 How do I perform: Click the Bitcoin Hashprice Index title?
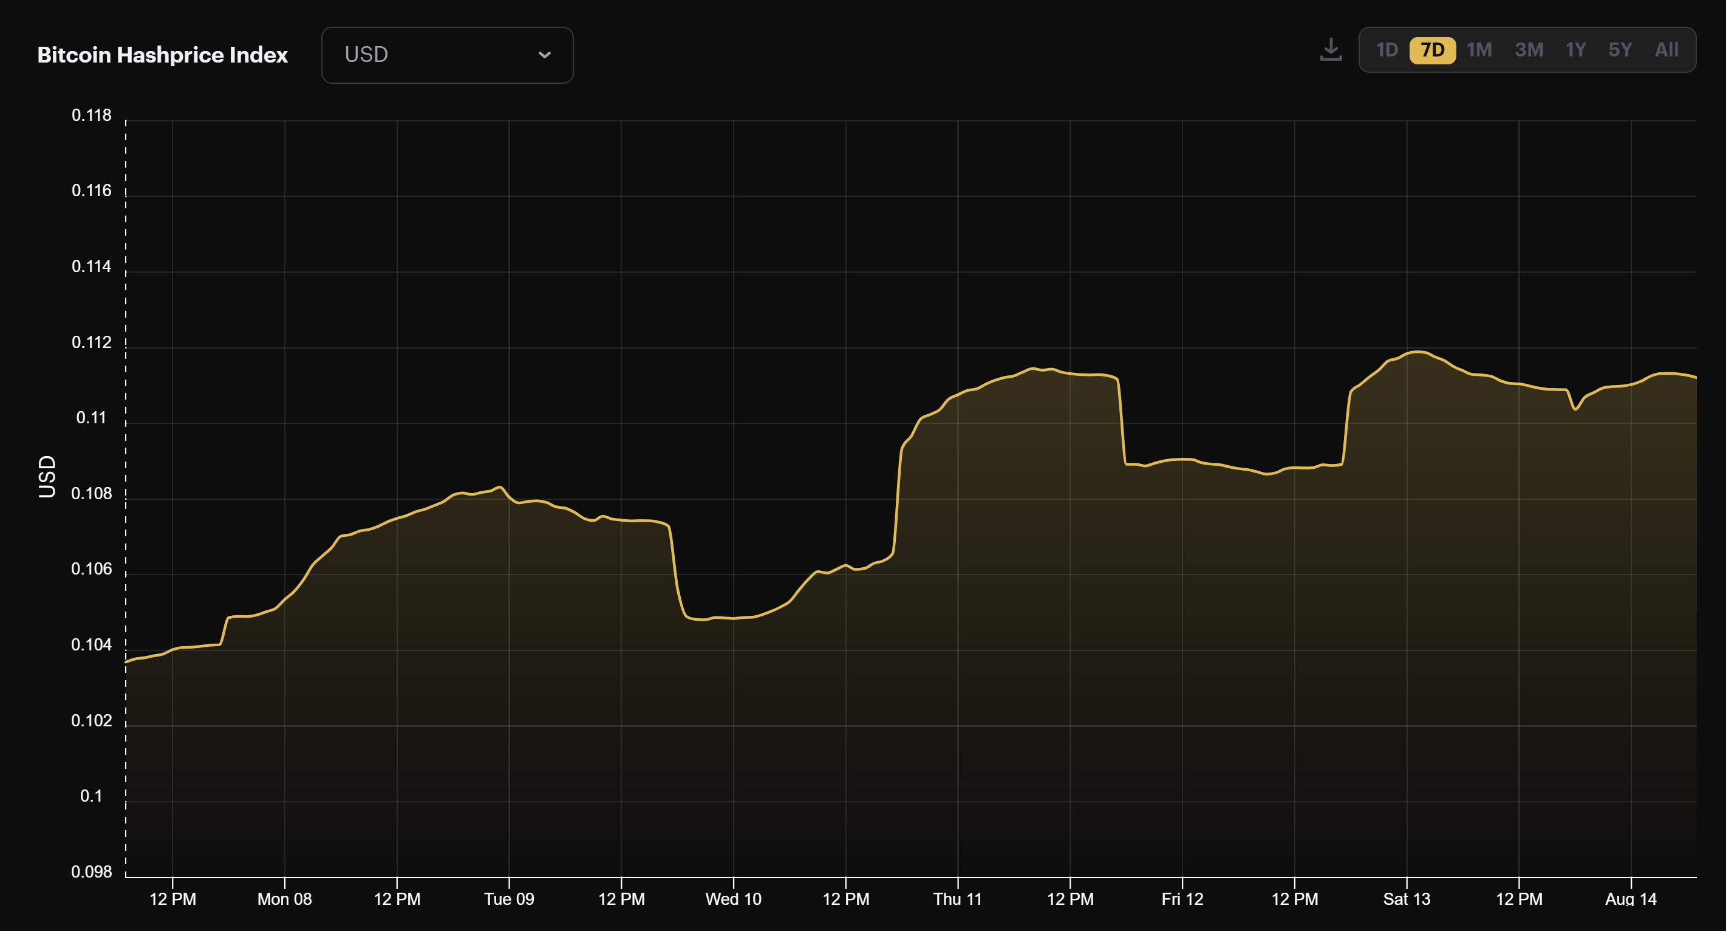coord(162,55)
